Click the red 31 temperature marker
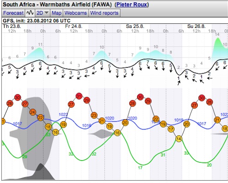The image size is (228, 183). tap(79, 96)
